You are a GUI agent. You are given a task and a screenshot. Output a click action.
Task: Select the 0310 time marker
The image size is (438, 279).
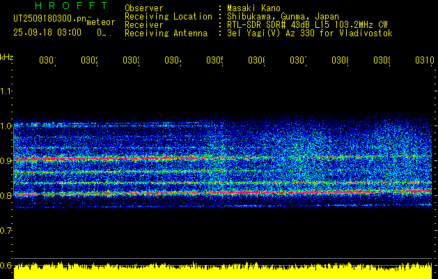[x=425, y=60]
